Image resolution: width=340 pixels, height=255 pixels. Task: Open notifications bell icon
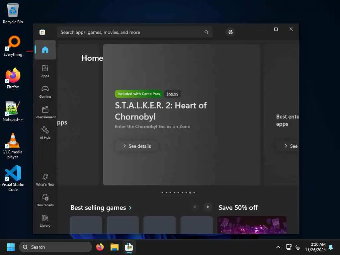(x=331, y=247)
